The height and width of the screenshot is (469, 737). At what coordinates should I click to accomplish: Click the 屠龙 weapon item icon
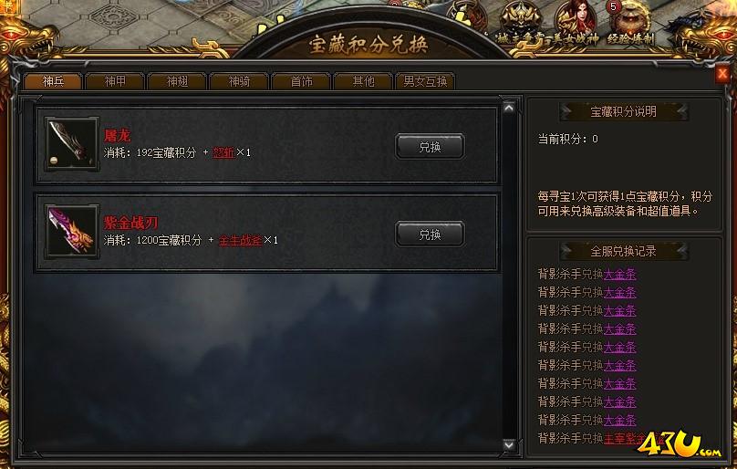click(x=72, y=143)
